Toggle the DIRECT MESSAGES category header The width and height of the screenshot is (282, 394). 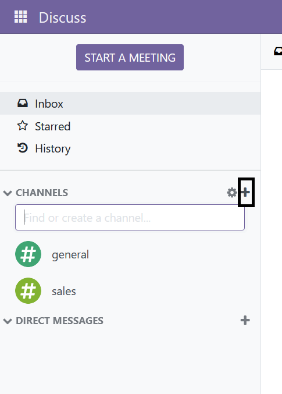point(59,321)
